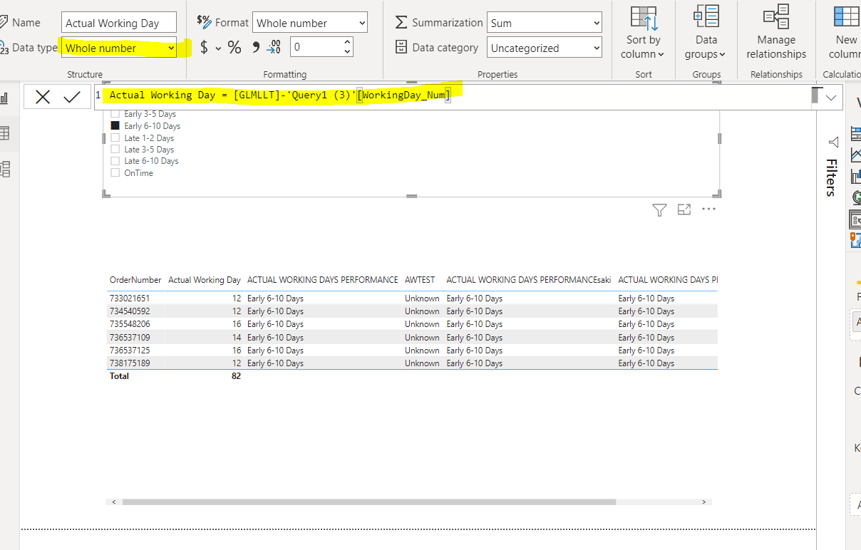Open the Data category Uncategorized dropdown
This screenshot has width=861, height=550.
click(545, 48)
